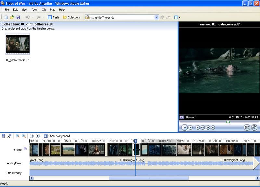Click the Up One Level icon
Screen dimensions: 260x187
click(162, 17)
